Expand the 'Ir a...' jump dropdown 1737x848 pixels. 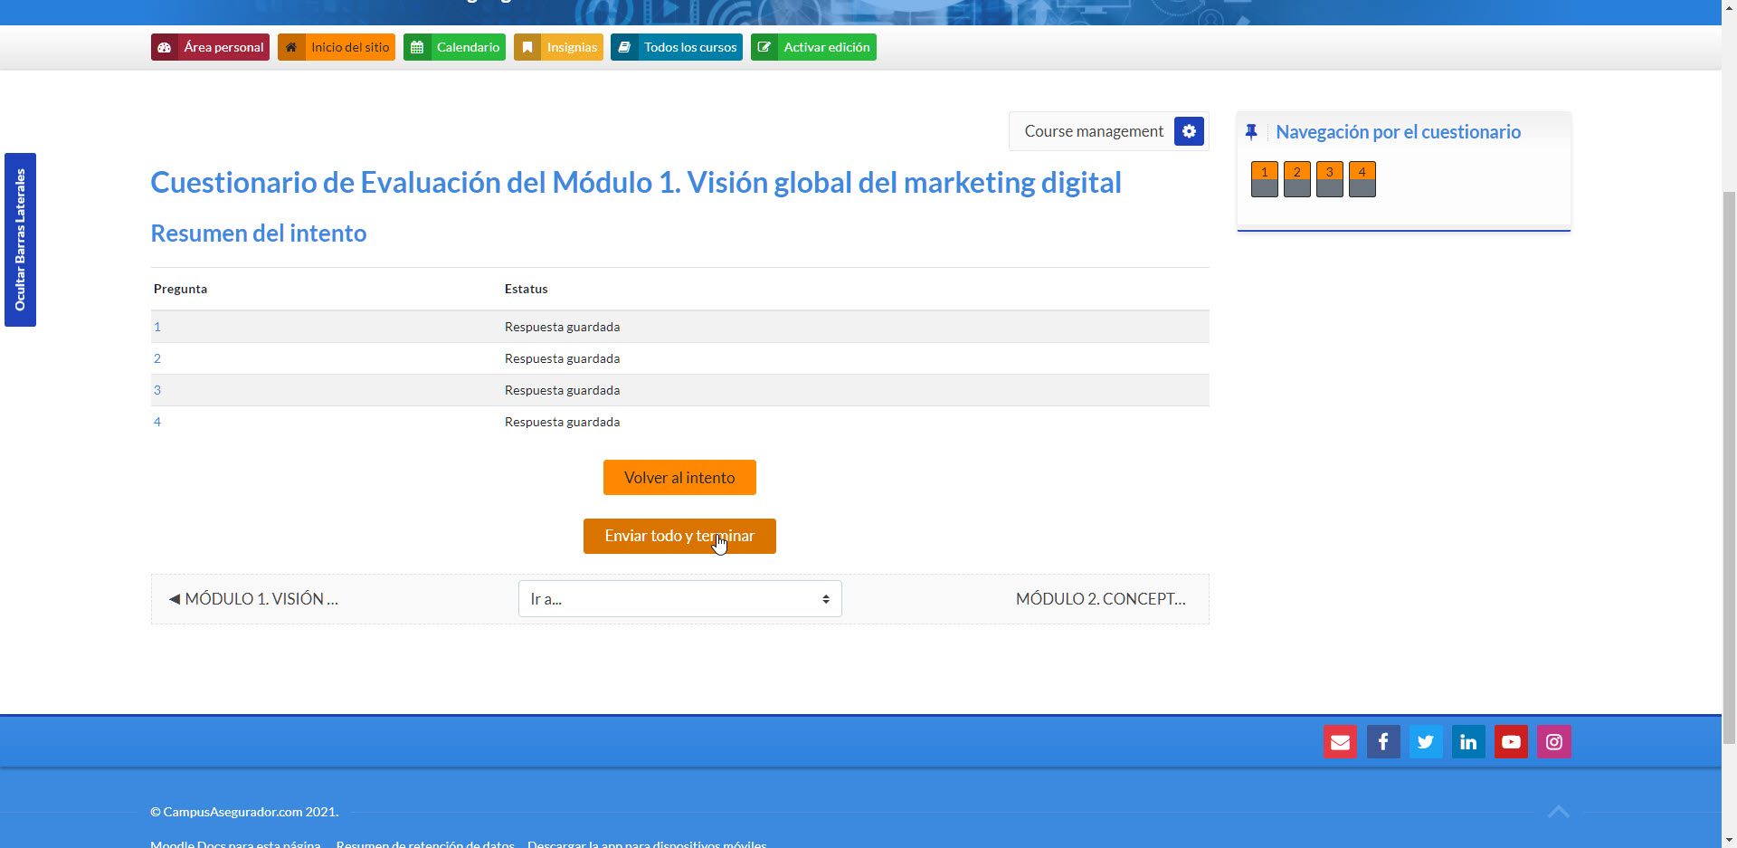coord(679,599)
